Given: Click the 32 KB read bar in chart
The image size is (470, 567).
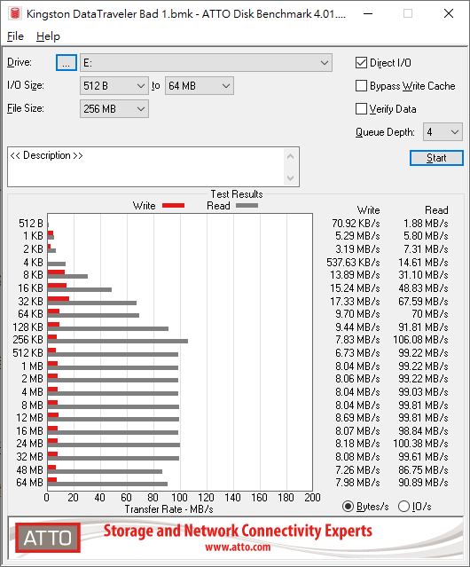Looking at the screenshot, I should pyautogui.click(x=92, y=303).
